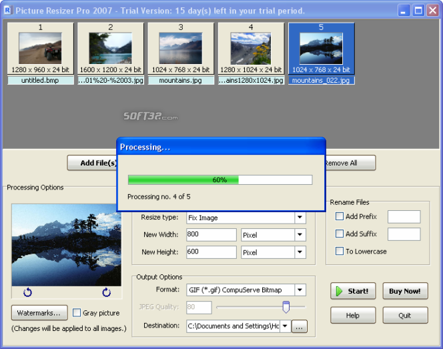Click file name label ...01%20-%2003.jpg
The height and width of the screenshot is (349, 443).
[x=111, y=80]
